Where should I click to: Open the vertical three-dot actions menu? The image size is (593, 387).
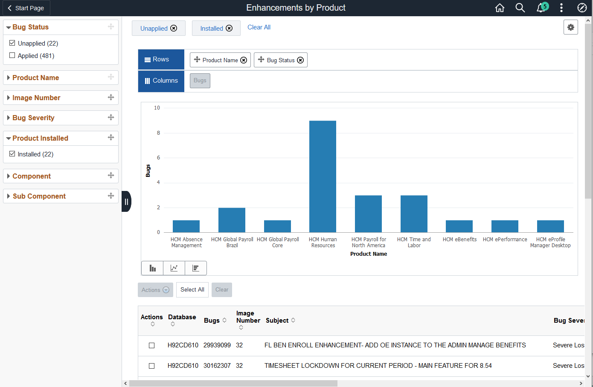pos(561,8)
